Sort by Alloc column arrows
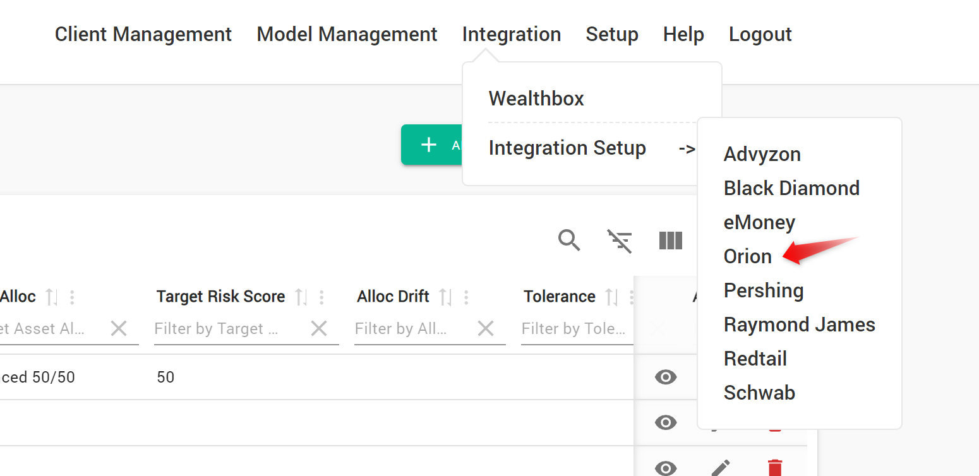This screenshot has height=476, width=979. [52, 297]
